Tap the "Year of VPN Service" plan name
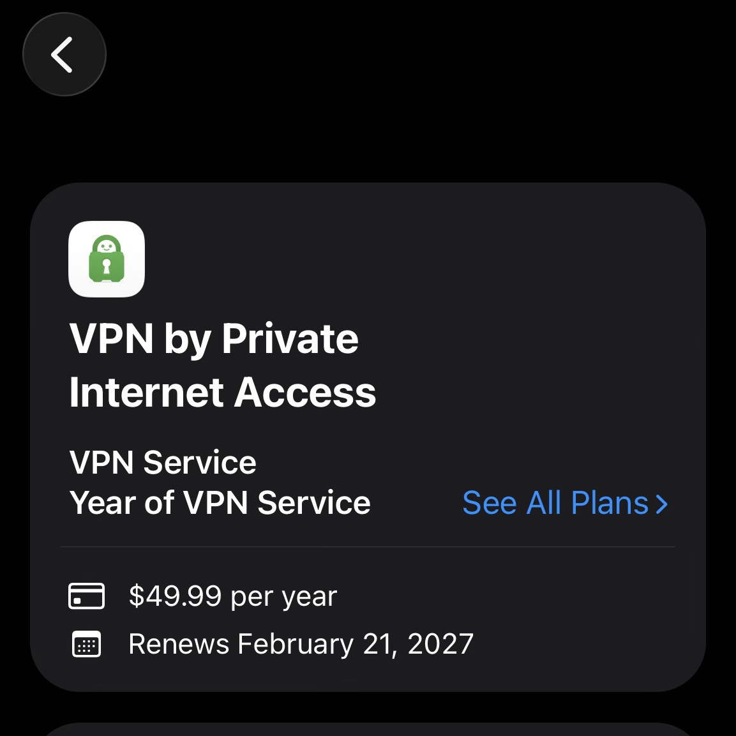Image resolution: width=736 pixels, height=736 pixels. point(220,503)
